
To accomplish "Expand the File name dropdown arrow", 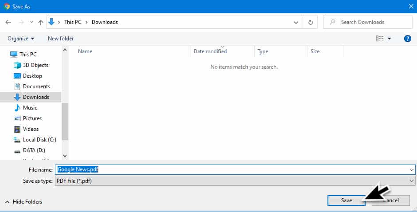I will tap(412, 170).
